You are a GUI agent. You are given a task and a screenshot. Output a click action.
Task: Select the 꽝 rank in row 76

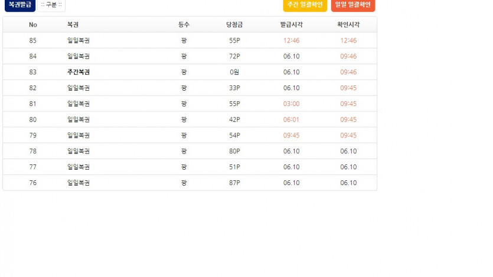pos(184,183)
